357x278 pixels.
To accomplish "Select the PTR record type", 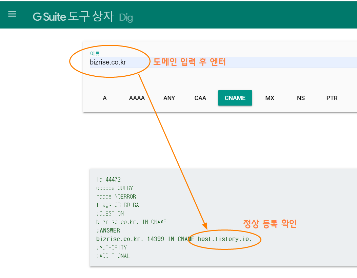I will coord(332,98).
